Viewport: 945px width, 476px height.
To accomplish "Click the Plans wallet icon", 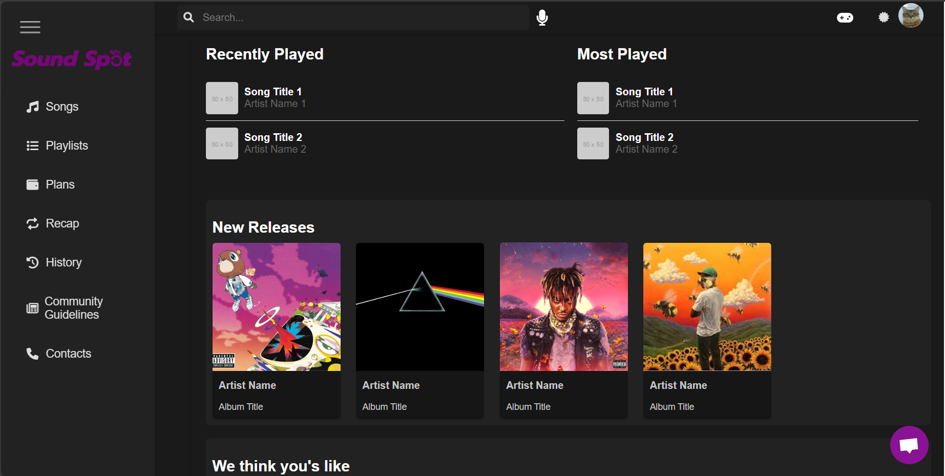I will click(x=33, y=184).
